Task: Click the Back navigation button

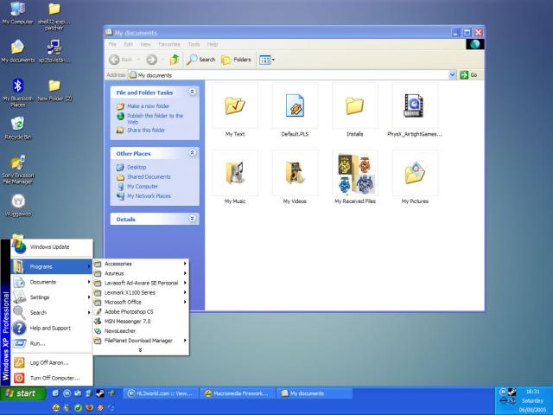Action: pos(121,60)
